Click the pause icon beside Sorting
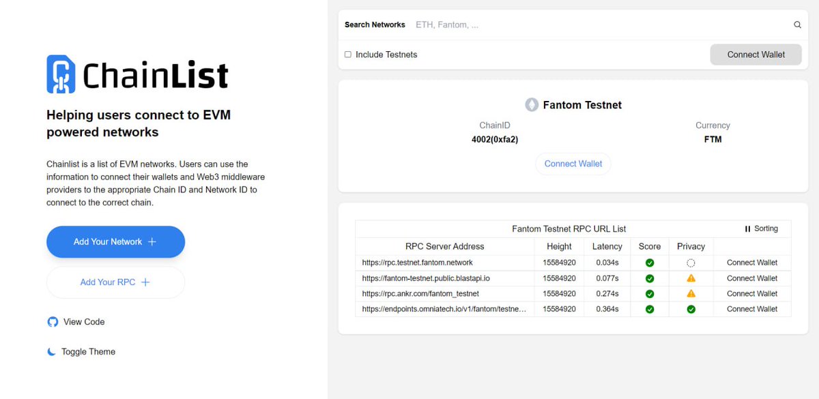The width and height of the screenshot is (819, 399). tap(747, 229)
